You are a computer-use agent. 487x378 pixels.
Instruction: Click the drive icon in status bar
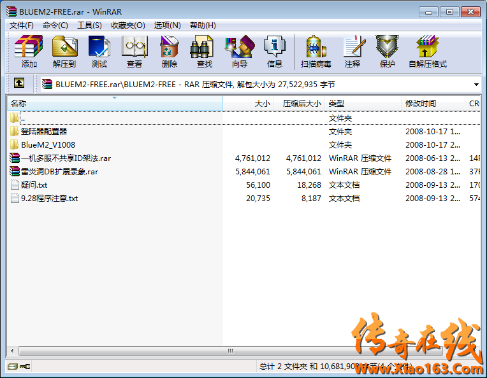pos(12,367)
